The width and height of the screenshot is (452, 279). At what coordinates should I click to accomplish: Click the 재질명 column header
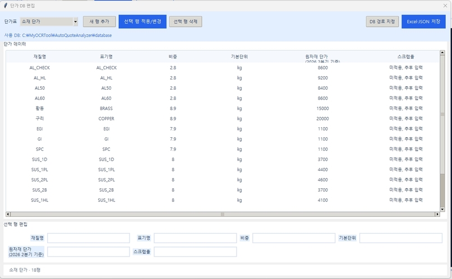coord(40,57)
